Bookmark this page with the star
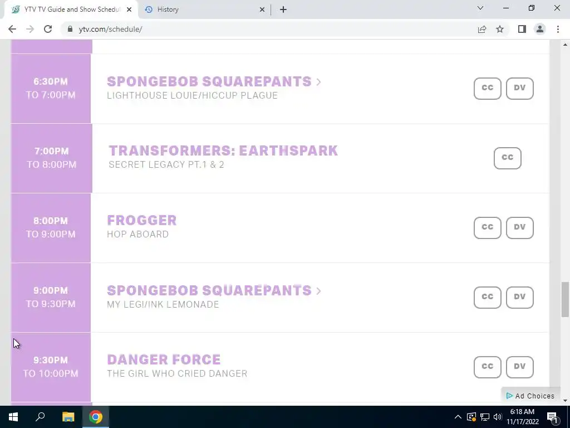The height and width of the screenshot is (428, 570). (500, 29)
